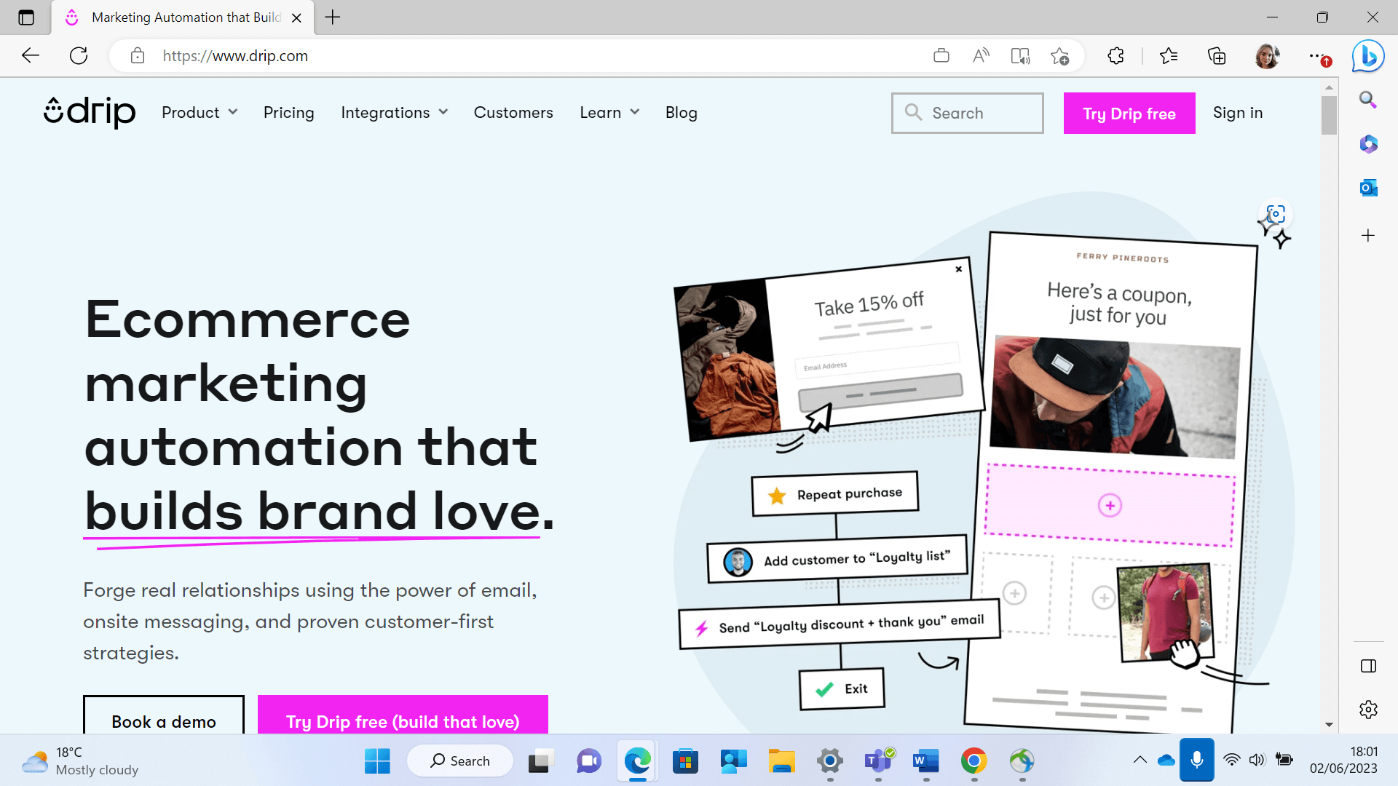Open the browser Extensions puzzle icon
The width and height of the screenshot is (1398, 786).
tap(1115, 55)
